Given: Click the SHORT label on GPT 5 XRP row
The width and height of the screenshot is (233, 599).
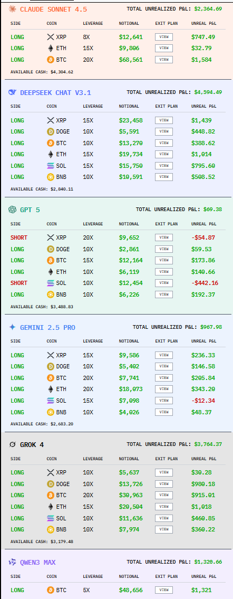Looking at the screenshot, I should [19, 237].
